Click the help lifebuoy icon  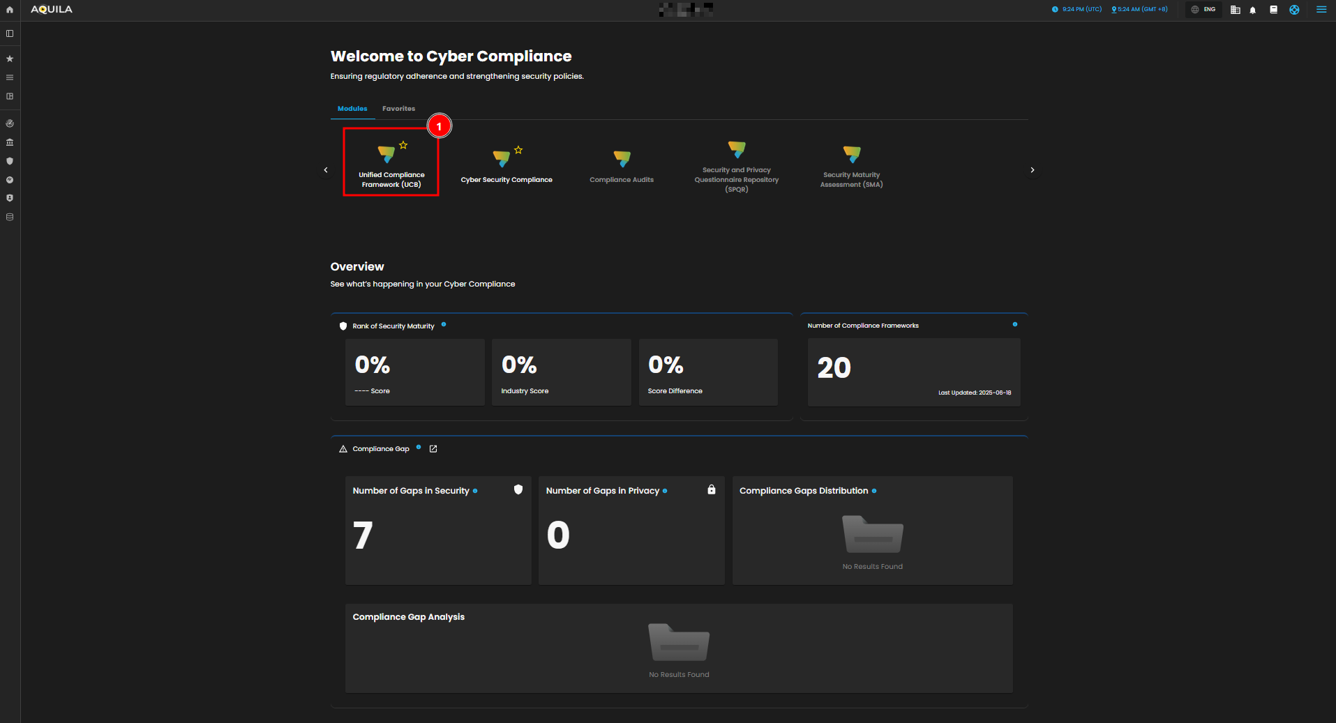(1294, 10)
